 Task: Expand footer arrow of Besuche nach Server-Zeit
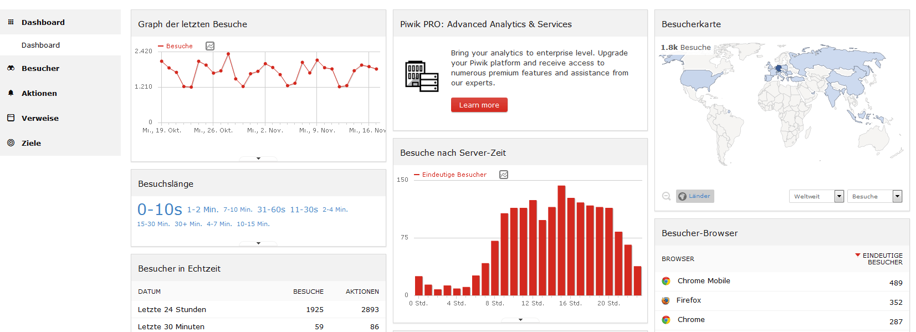click(x=520, y=320)
